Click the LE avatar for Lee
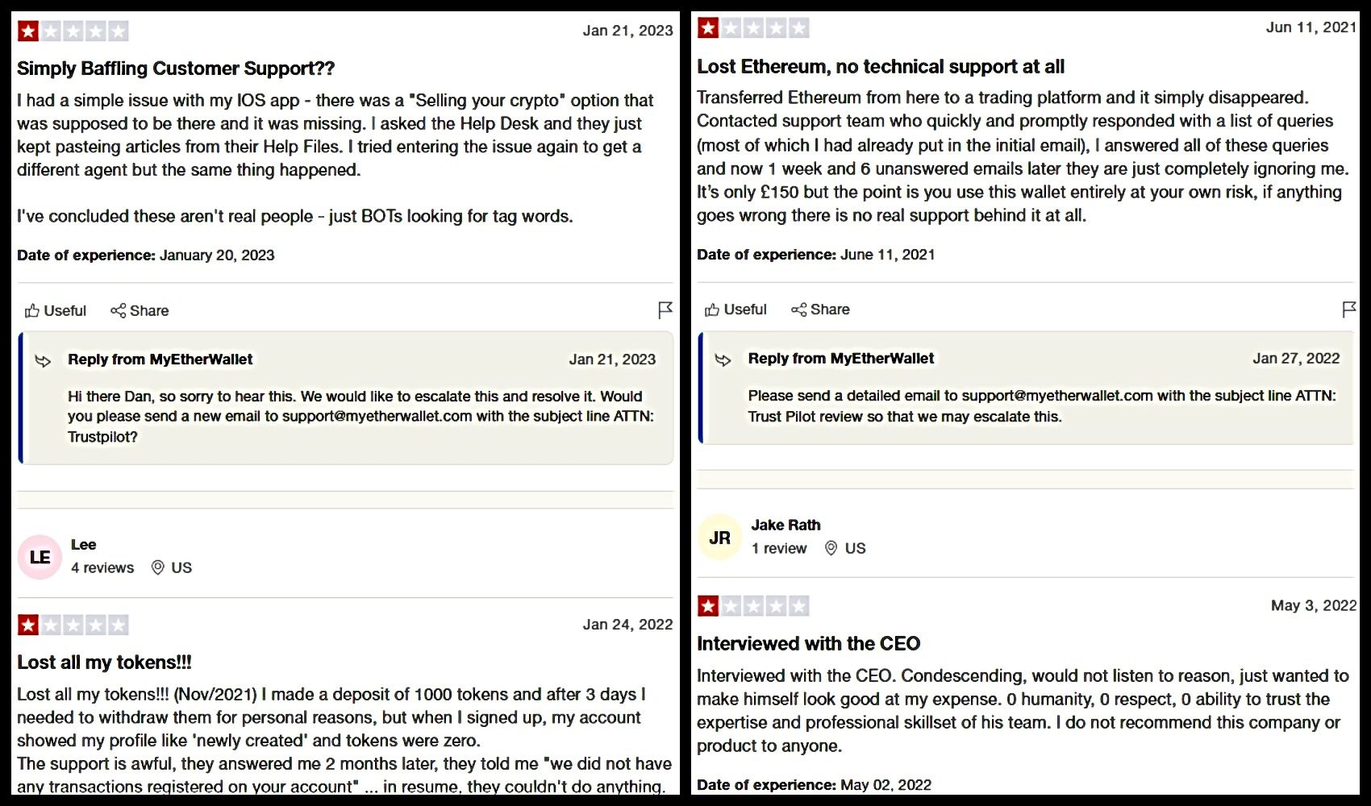This screenshot has height=806, width=1371. coord(40,557)
